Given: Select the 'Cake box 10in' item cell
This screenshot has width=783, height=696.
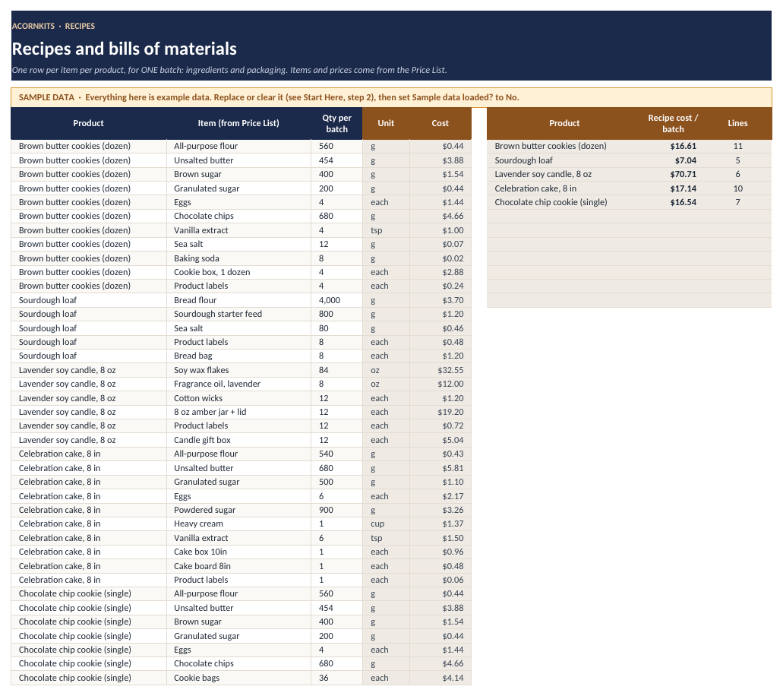Looking at the screenshot, I should [238, 552].
